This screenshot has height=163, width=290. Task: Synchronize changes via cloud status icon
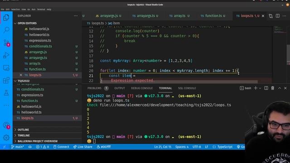click(30, 147)
